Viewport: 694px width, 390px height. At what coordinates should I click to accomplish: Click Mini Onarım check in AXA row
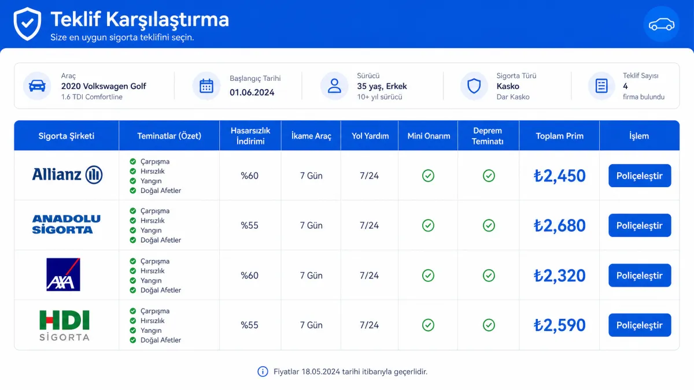coord(428,276)
